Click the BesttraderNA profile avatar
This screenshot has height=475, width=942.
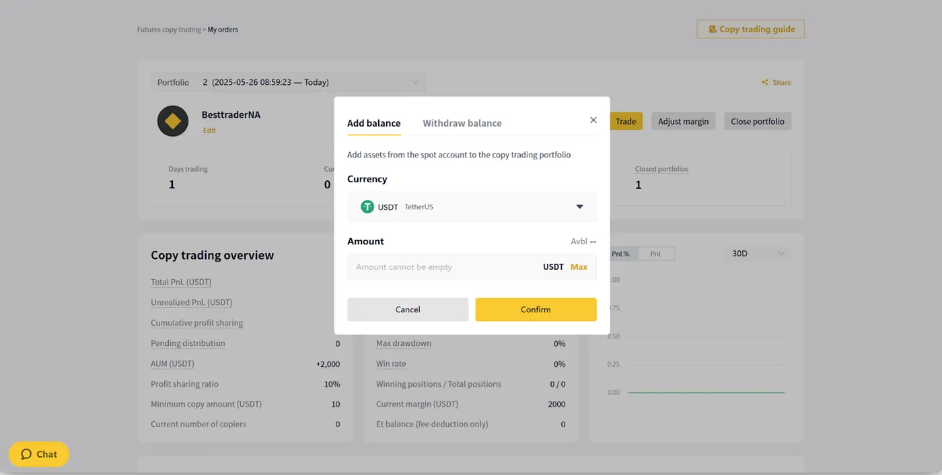pos(173,121)
